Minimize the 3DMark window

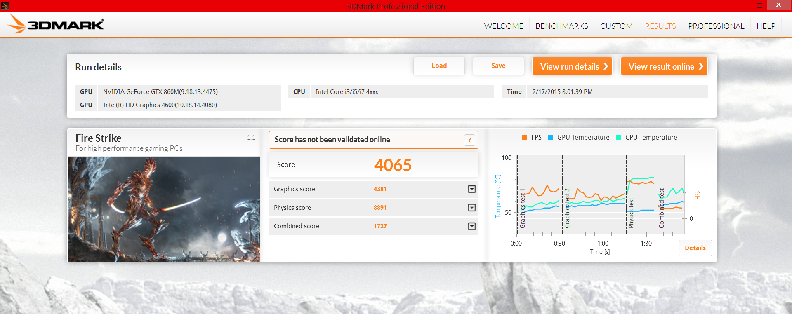pyautogui.click(x=745, y=6)
